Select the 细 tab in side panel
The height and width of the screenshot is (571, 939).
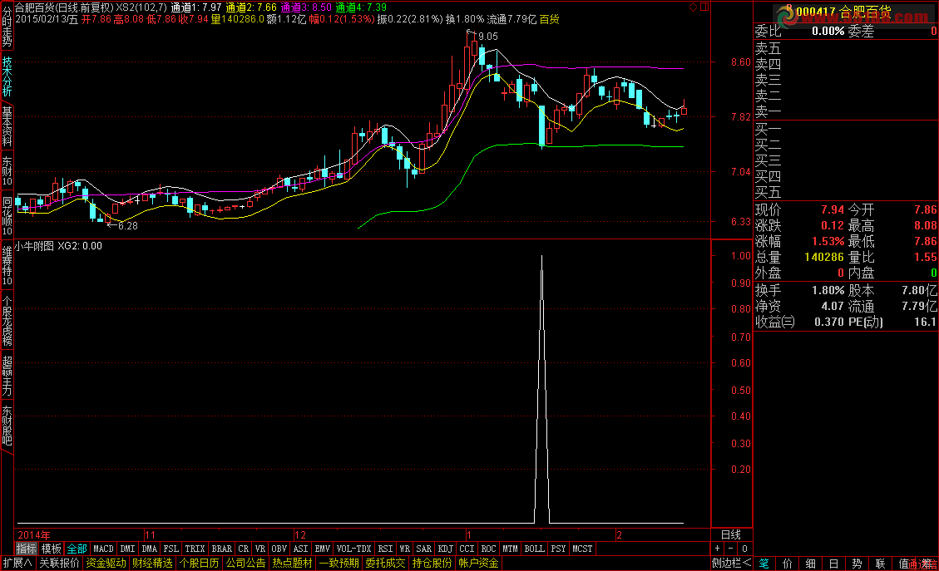(810, 564)
